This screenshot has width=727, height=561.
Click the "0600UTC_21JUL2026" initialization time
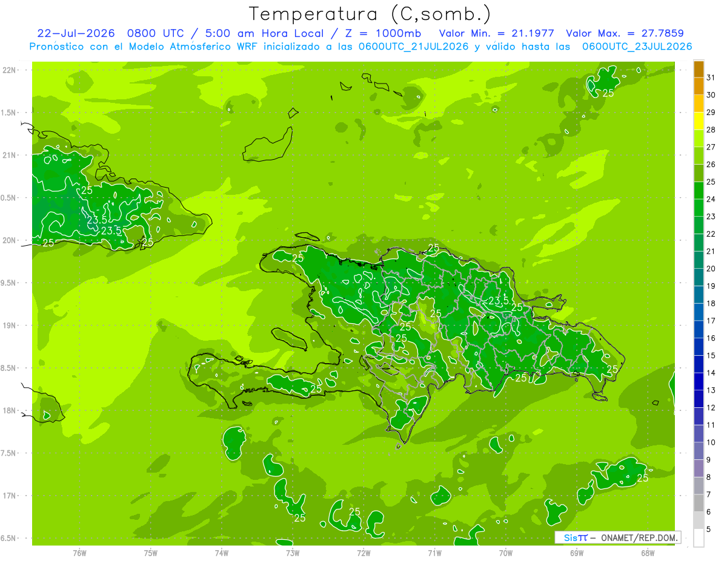(x=413, y=47)
